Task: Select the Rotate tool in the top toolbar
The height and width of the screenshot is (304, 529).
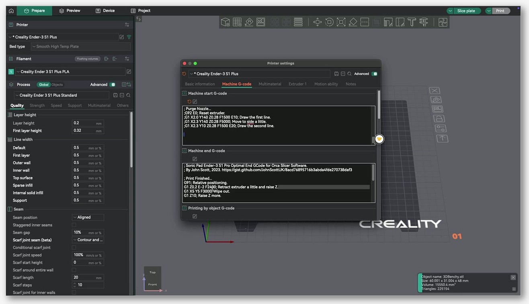Action: tap(329, 22)
